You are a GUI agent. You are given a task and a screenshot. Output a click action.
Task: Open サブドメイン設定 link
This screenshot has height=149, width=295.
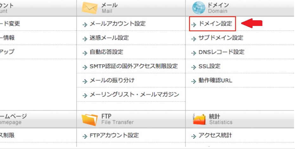coord(221,38)
